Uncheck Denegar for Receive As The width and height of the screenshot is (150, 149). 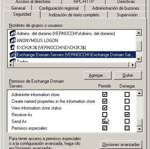click(x=127, y=114)
